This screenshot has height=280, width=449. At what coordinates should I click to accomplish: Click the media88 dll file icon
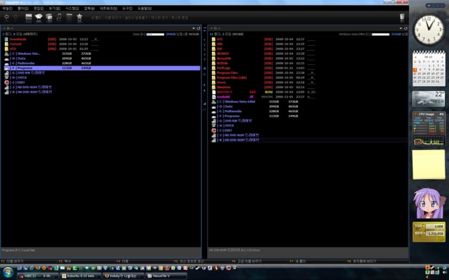[213, 97]
